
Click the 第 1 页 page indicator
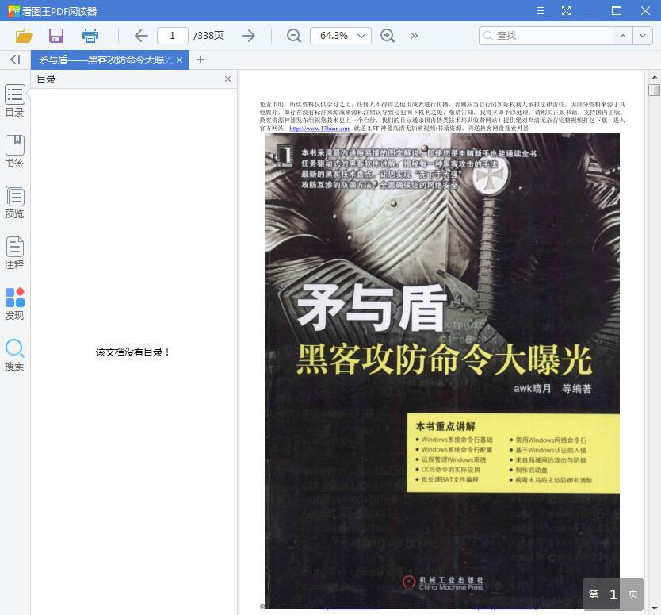613,594
